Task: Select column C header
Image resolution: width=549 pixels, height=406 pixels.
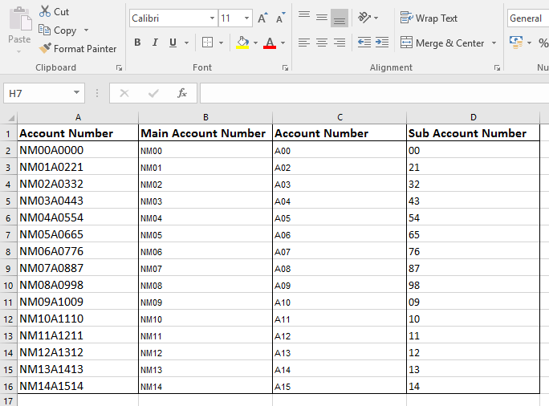Action: [x=340, y=118]
